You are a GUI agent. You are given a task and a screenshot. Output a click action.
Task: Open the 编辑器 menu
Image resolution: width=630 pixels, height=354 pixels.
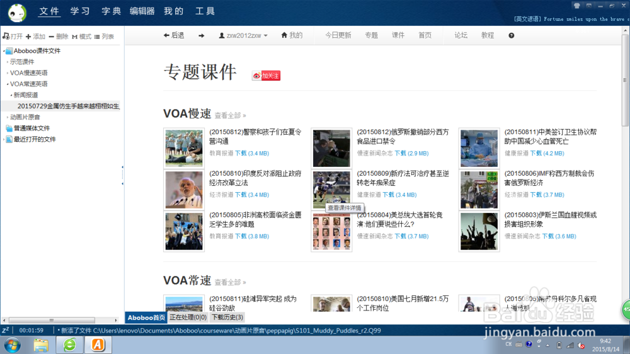pyautogui.click(x=142, y=11)
